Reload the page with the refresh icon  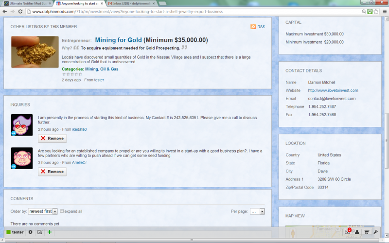pyautogui.click(x=20, y=11)
